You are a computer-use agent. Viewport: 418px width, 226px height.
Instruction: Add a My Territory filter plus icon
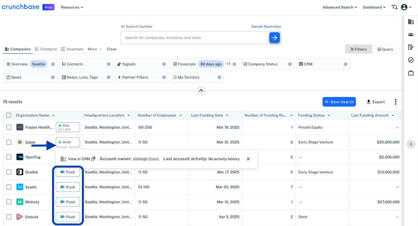219,77
